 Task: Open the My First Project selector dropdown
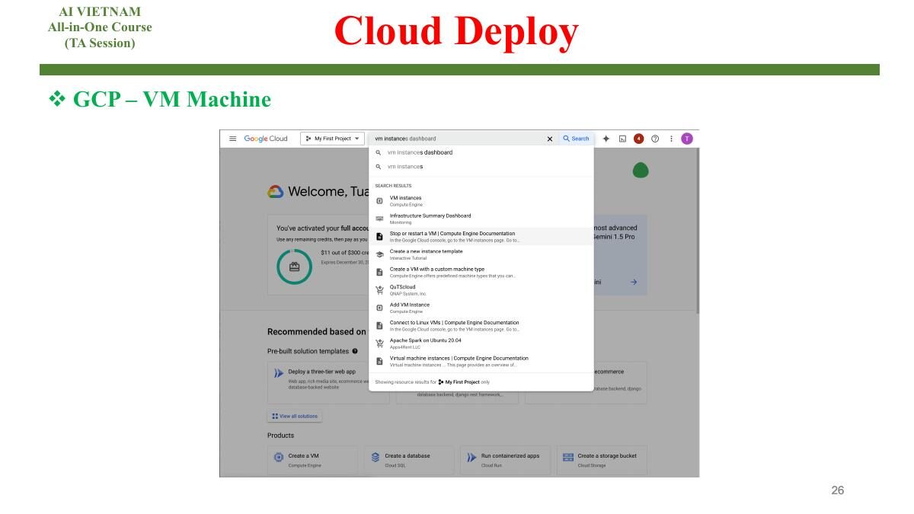pos(332,139)
